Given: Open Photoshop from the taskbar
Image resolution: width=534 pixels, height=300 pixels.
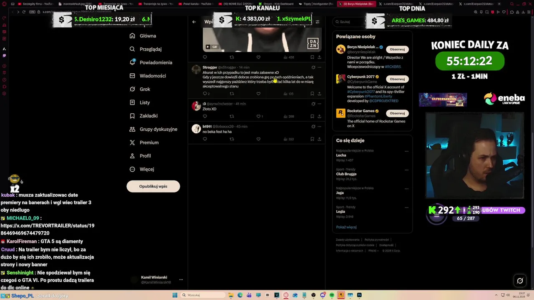Looking at the screenshot, I should tap(359, 295).
